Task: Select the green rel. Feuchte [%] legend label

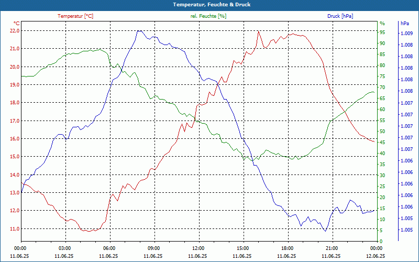Action: (x=208, y=16)
